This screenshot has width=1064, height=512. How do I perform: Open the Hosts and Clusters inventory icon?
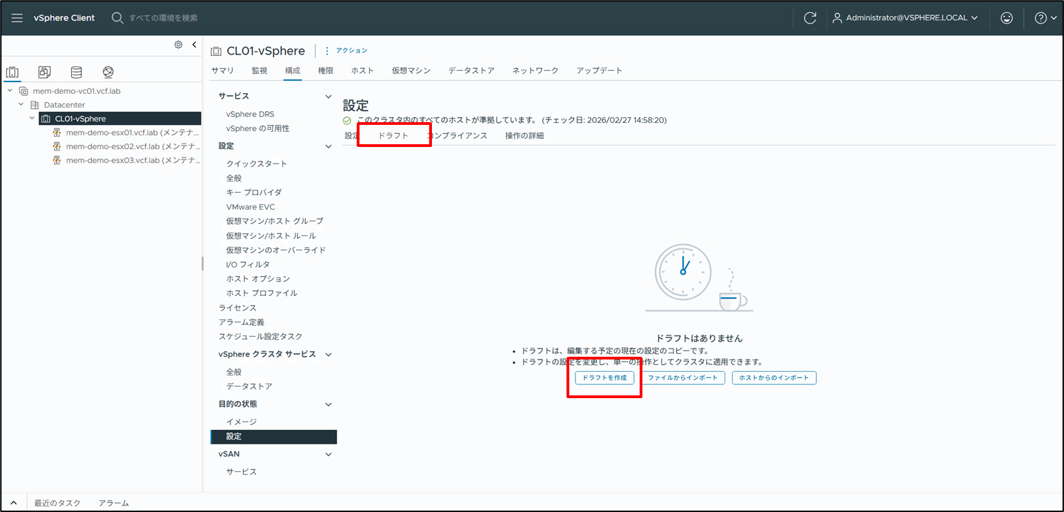point(12,71)
